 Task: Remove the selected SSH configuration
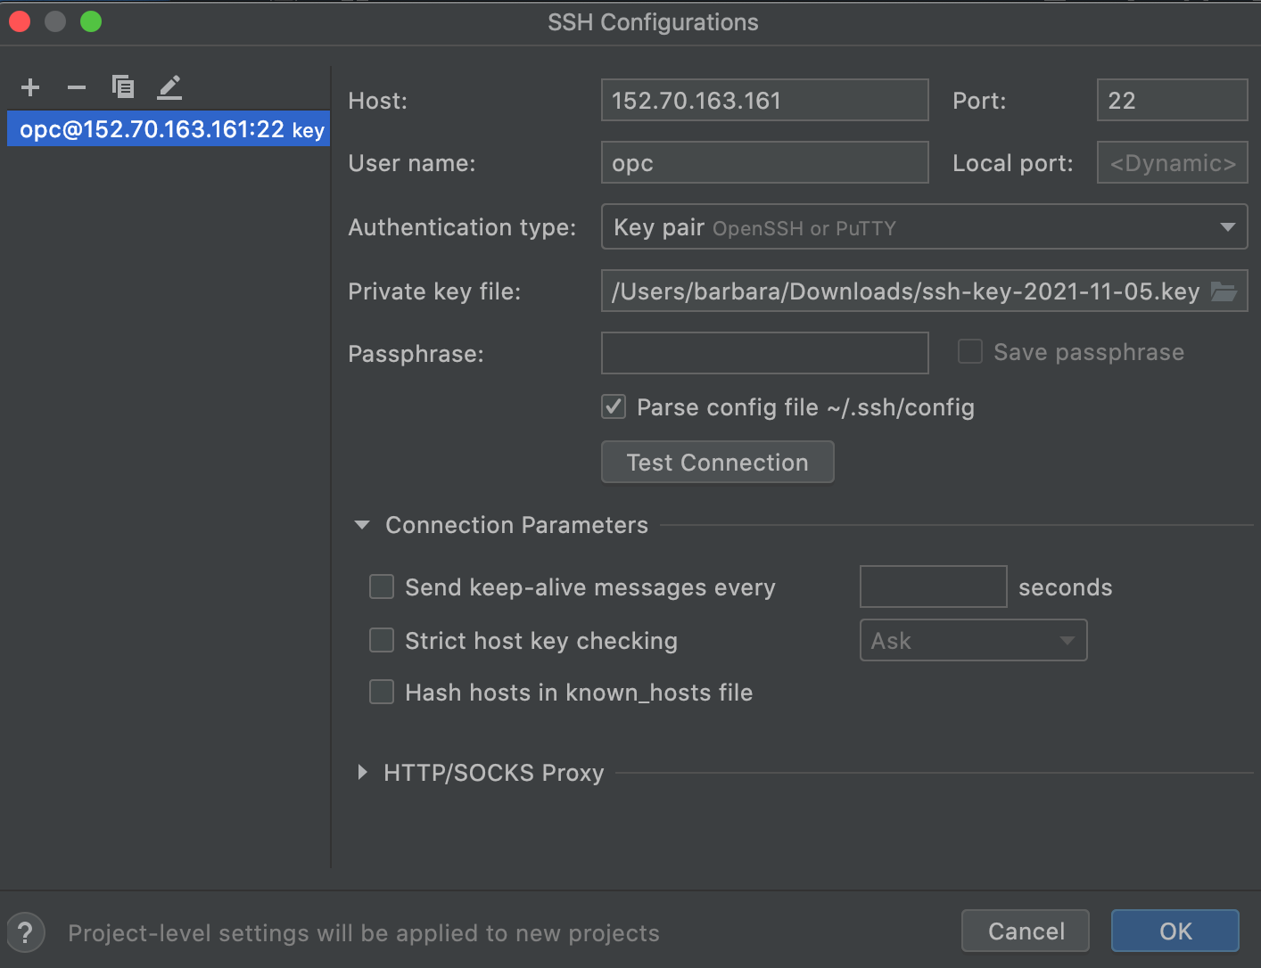(77, 87)
